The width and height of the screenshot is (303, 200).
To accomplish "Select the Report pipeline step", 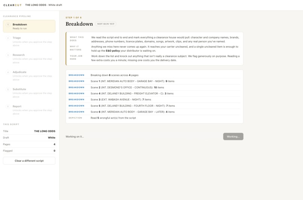I will (x=29, y=110).
